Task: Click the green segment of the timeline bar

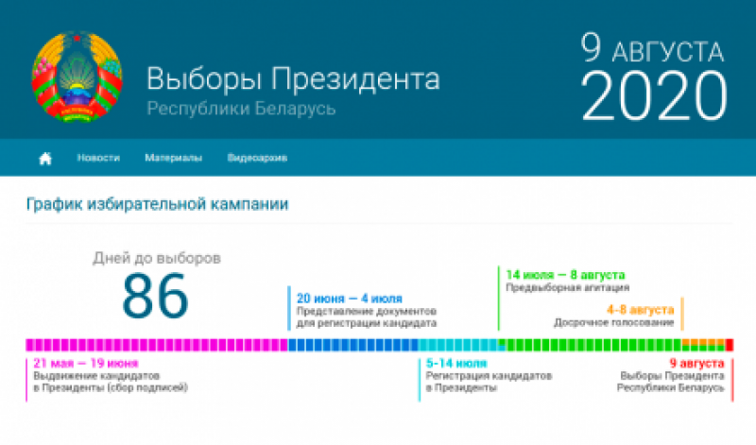Action: [586, 345]
